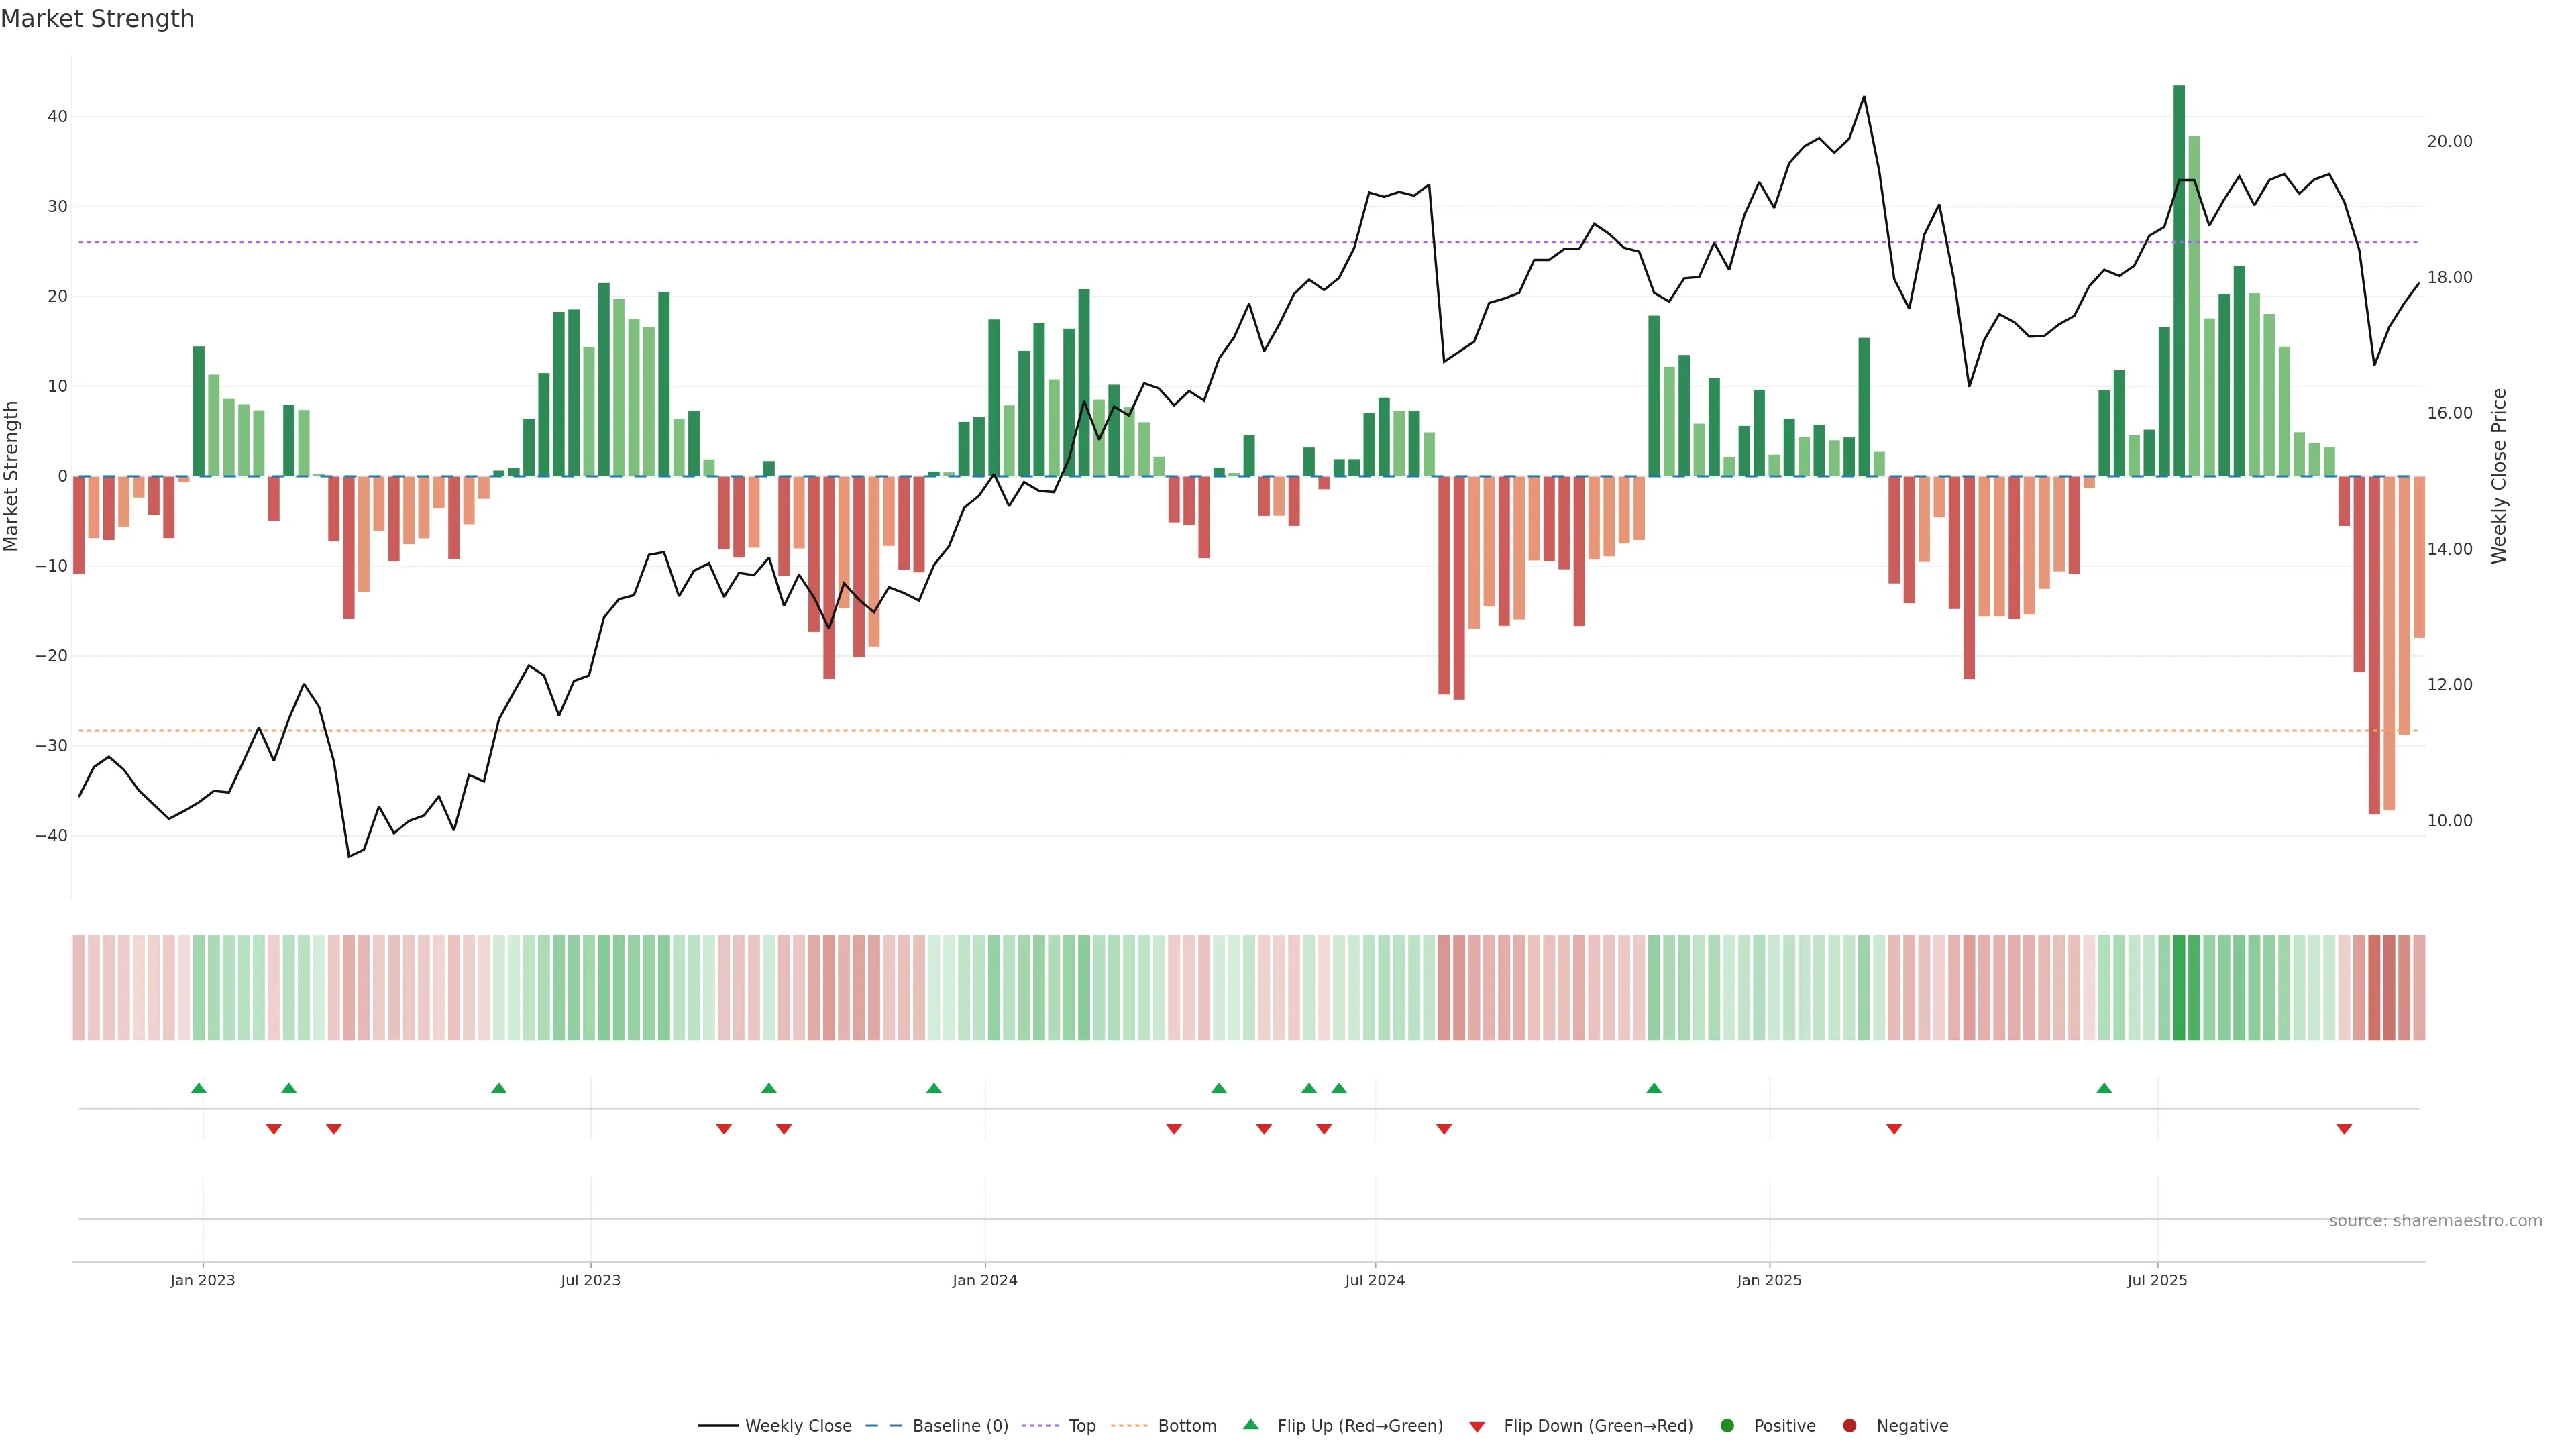Click the Jul 2025 x-axis label
Screen dimensions: 2576x1449
pyautogui.click(x=2157, y=1280)
